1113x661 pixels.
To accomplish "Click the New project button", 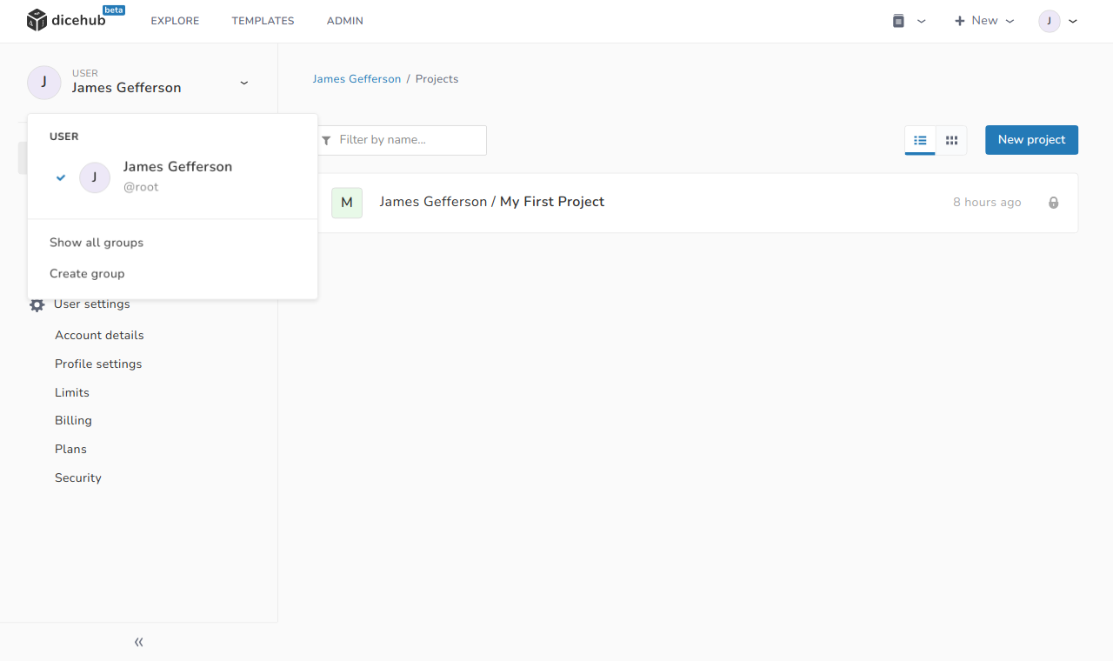I will 1031,140.
